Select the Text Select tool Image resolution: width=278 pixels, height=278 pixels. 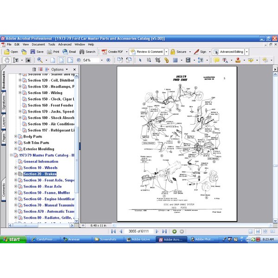coord(16,60)
